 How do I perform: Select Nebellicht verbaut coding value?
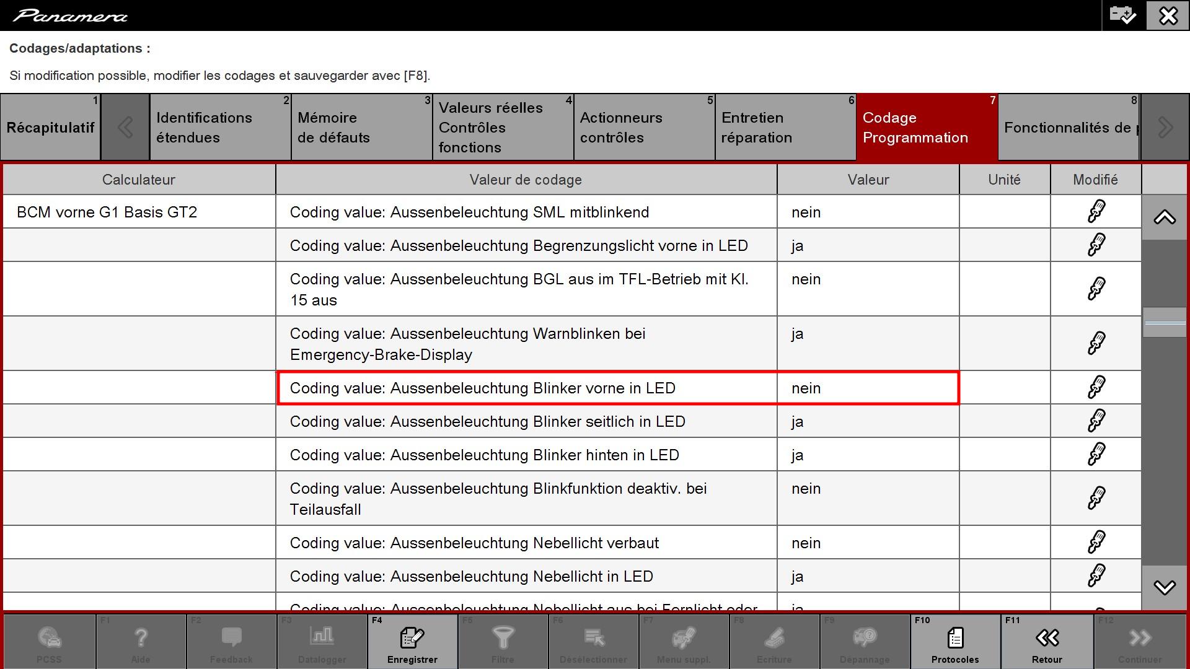click(x=526, y=543)
